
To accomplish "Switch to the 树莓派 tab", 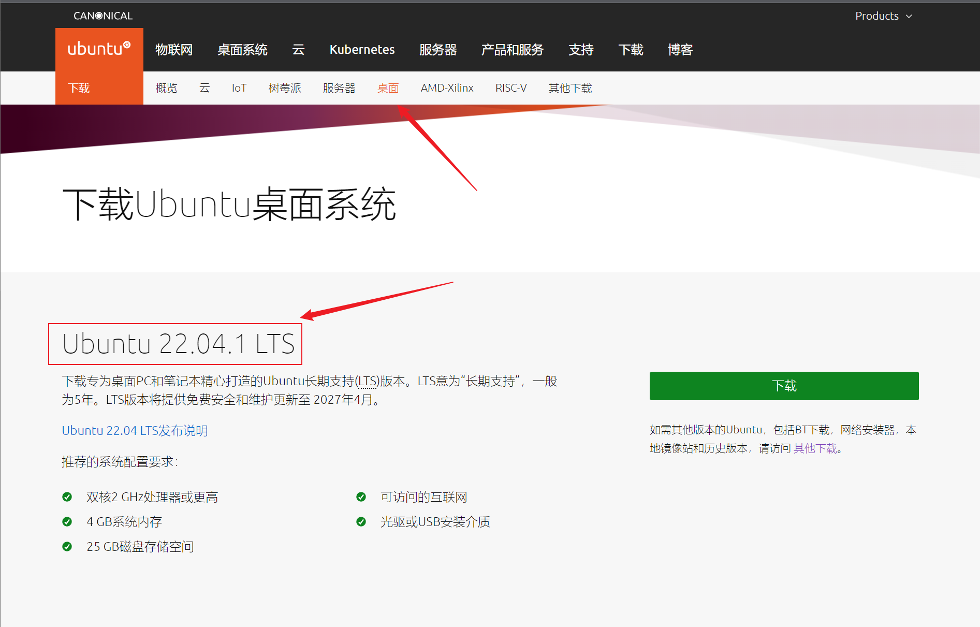I will tap(284, 88).
